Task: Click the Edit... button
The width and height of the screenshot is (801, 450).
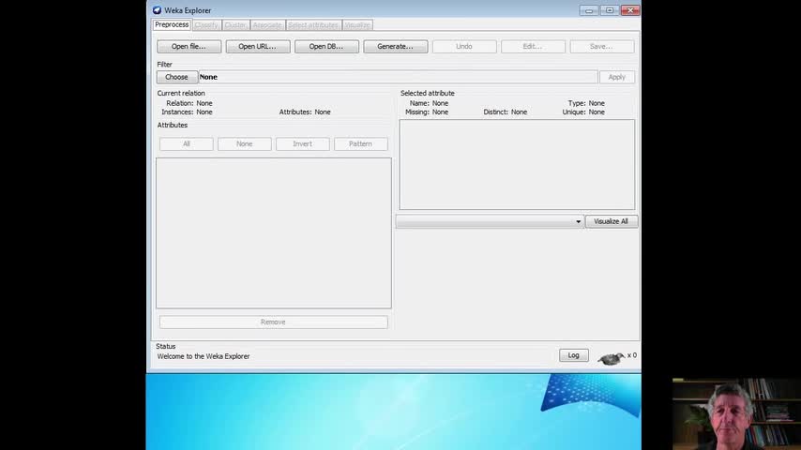Action: point(533,47)
